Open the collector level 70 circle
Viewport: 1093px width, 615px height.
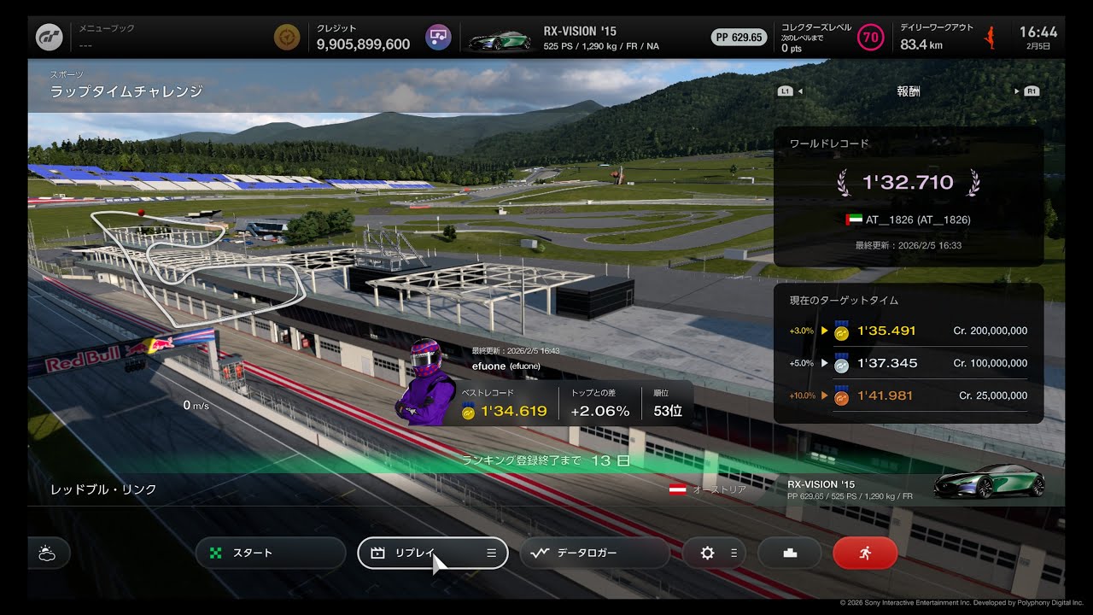click(870, 37)
